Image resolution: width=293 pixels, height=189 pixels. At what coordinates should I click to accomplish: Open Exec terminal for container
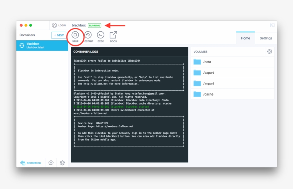tap(100, 37)
